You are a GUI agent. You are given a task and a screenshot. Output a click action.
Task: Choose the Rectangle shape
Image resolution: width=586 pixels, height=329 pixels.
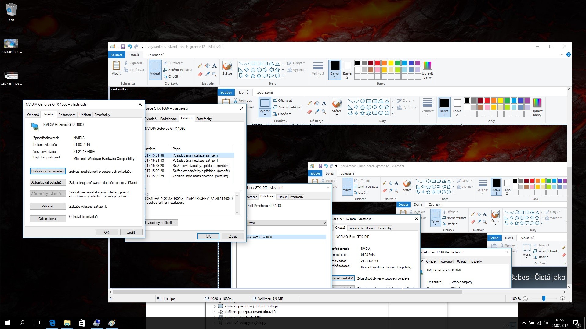tap(259, 64)
